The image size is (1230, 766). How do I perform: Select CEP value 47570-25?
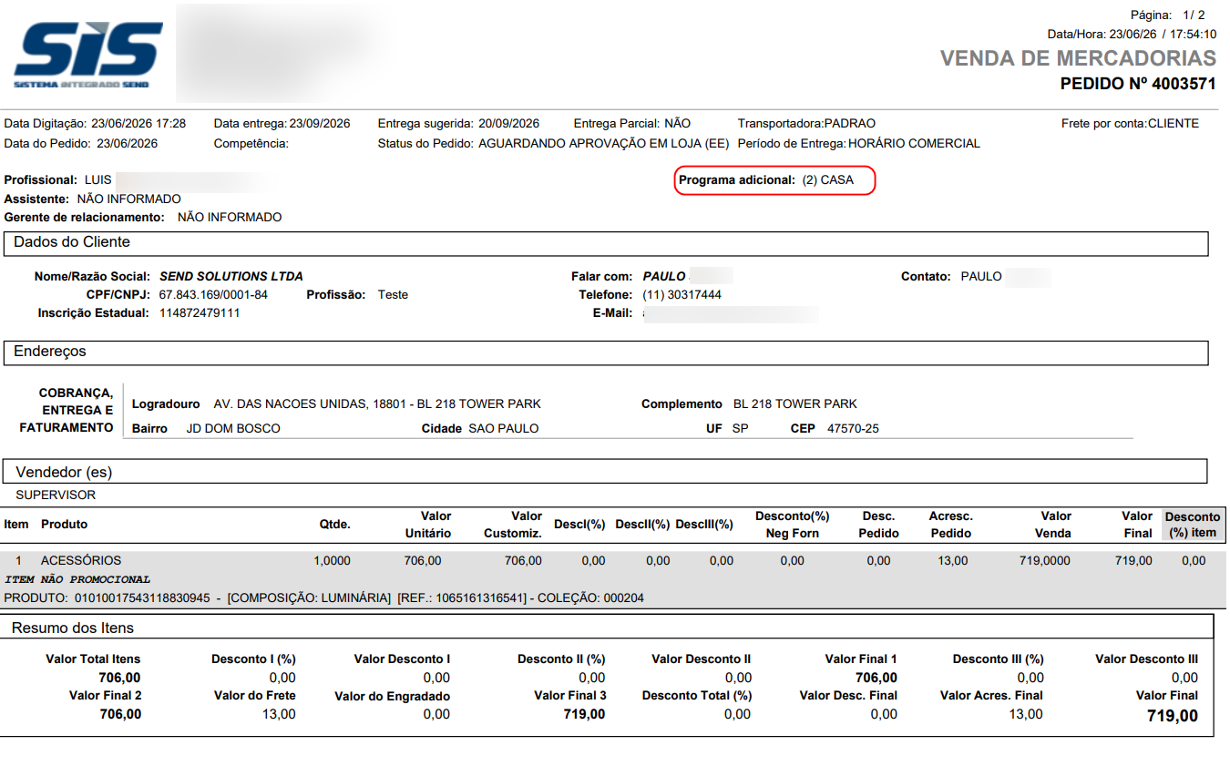(853, 428)
